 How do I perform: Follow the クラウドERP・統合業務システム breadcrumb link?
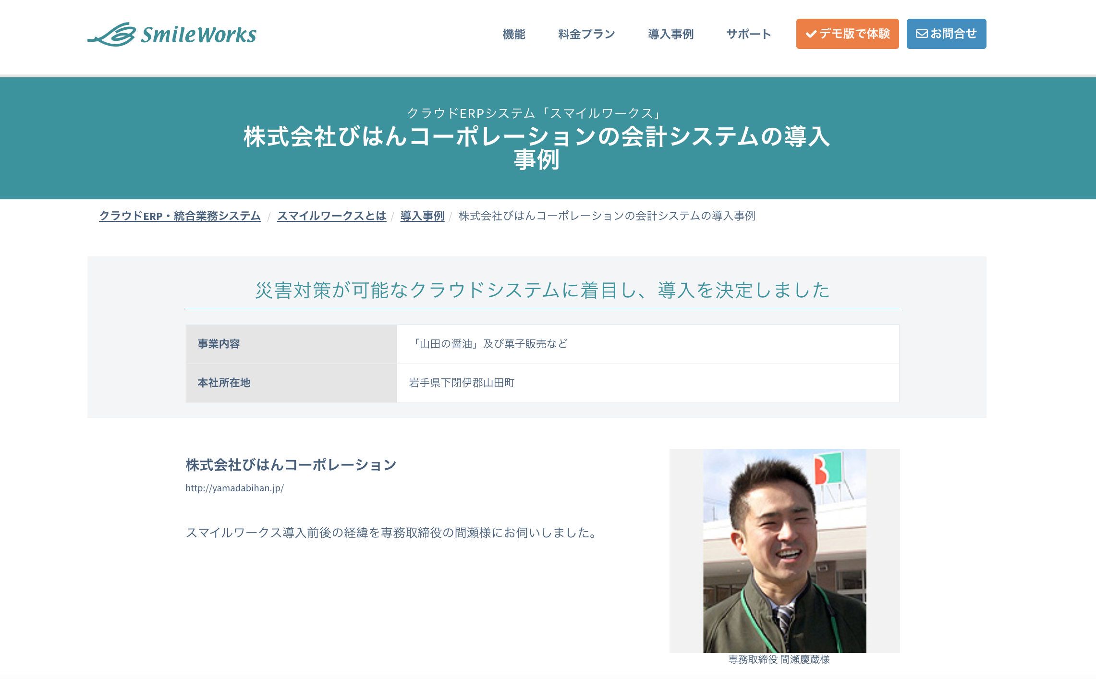(x=180, y=216)
